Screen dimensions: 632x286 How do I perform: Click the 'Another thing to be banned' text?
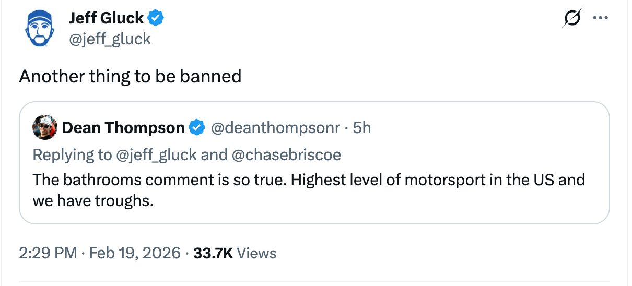pyautogui.click(x=130, y=76)
